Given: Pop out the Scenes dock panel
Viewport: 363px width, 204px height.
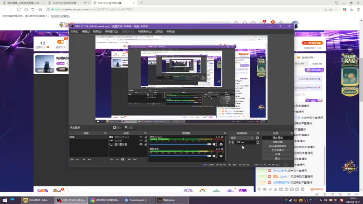Looking at the screenshot, I should click(x=105, y=133).
